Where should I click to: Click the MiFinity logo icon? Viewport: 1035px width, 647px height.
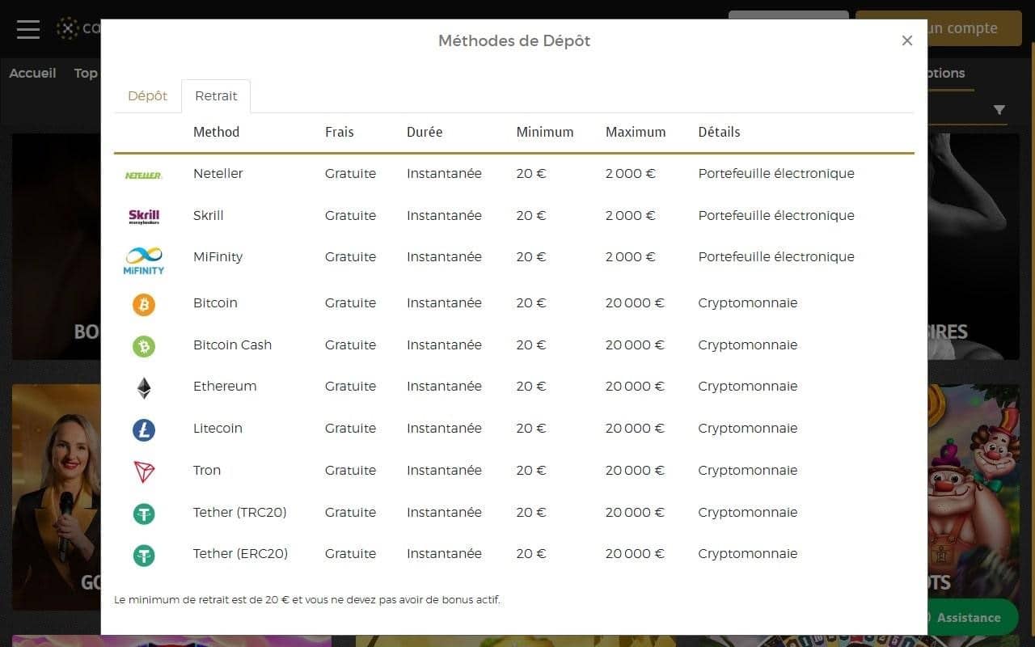coord(143,260)
